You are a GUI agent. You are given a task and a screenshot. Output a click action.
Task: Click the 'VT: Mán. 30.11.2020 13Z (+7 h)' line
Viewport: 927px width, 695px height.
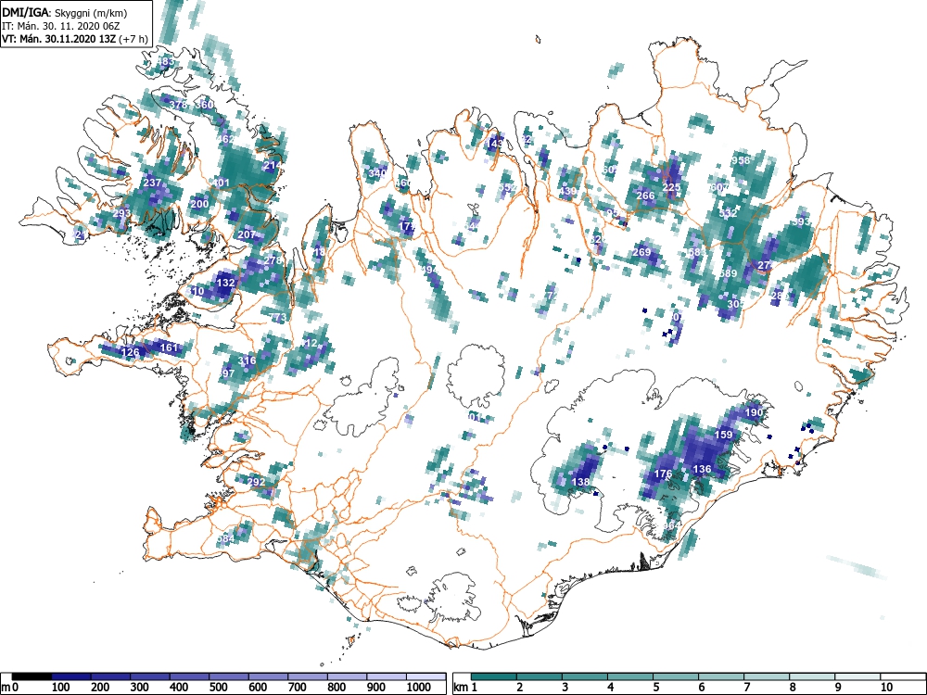(75, 39)
